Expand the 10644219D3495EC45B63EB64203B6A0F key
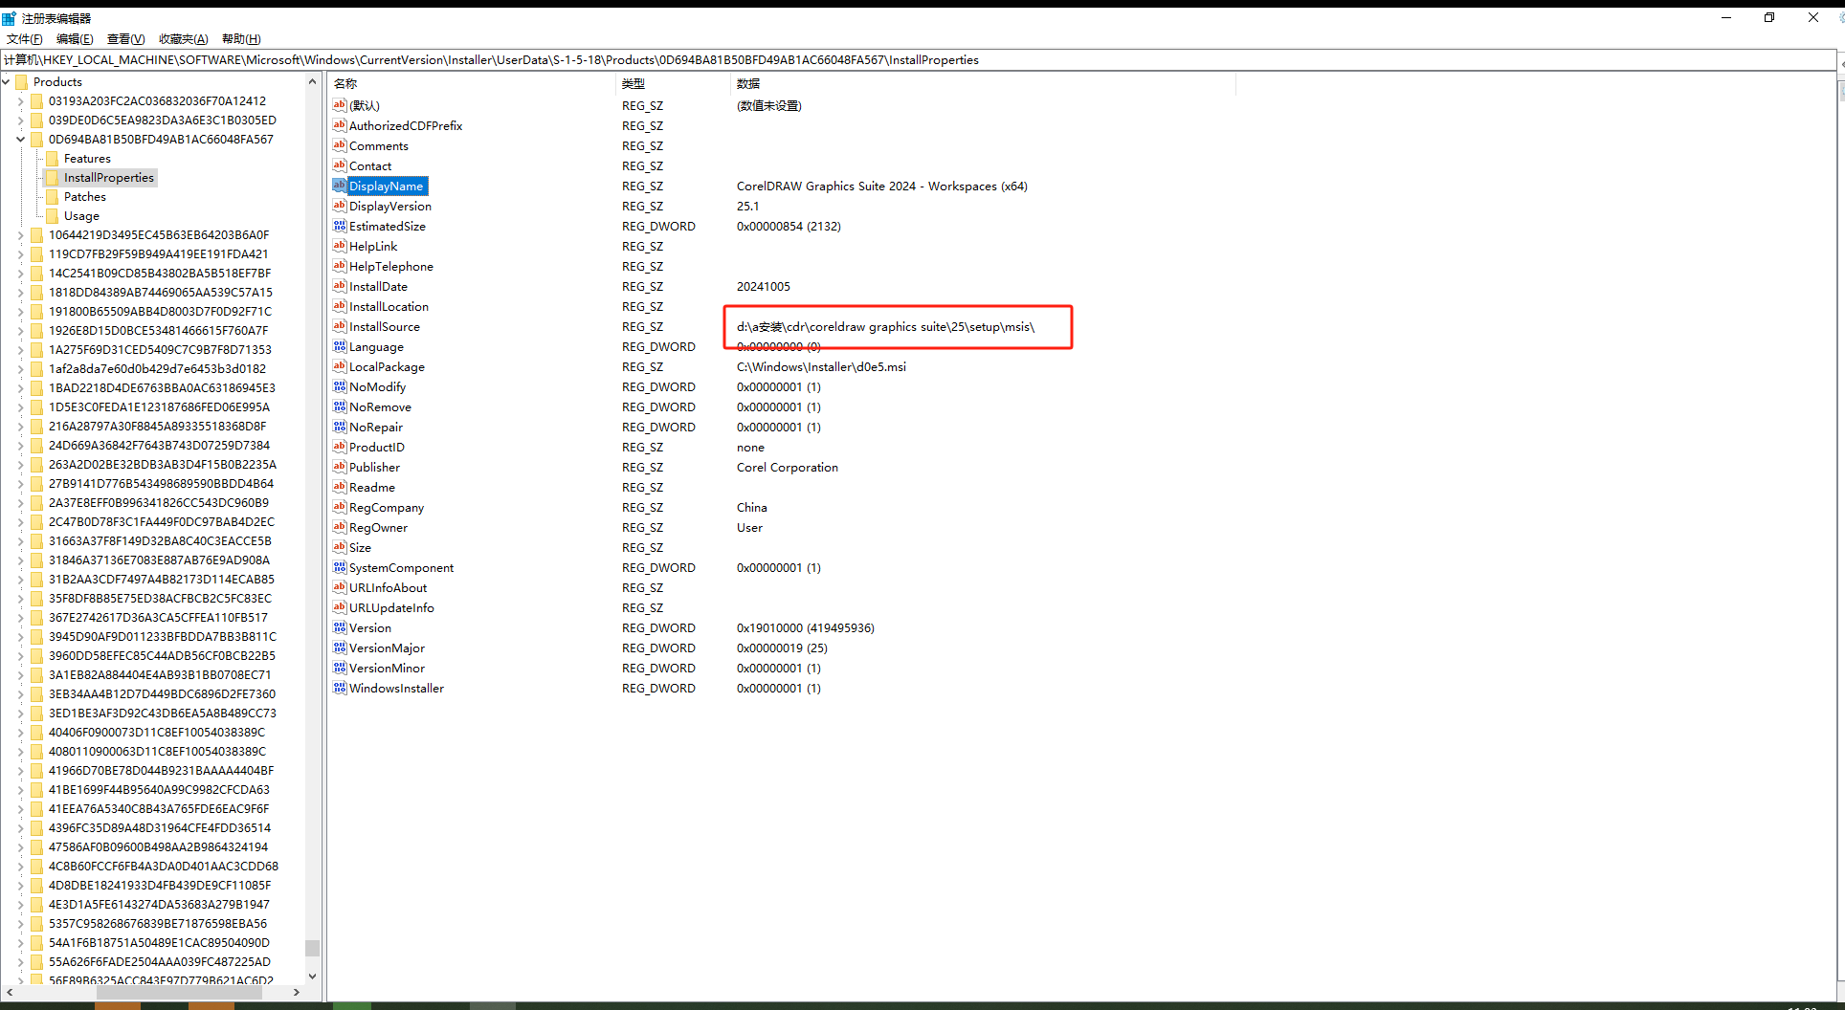Screen dimensions: 1845x1010 click(20, 235)
